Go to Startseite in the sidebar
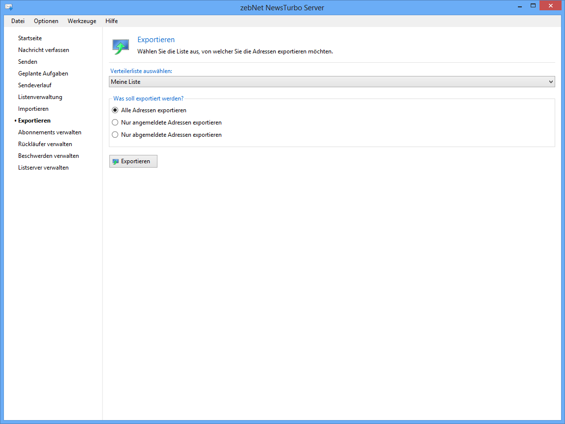 (x=30, y=38)
